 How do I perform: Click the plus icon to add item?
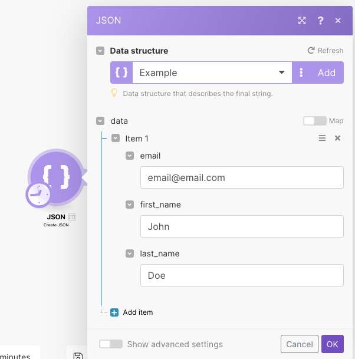click(x=114, y=312)
